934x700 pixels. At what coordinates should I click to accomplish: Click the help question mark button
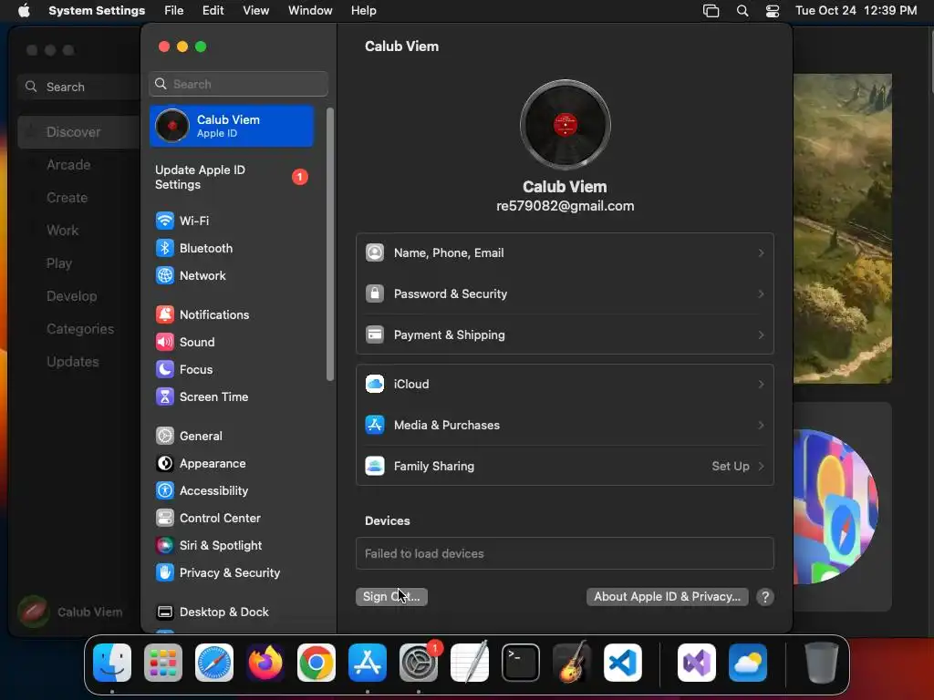765,597
